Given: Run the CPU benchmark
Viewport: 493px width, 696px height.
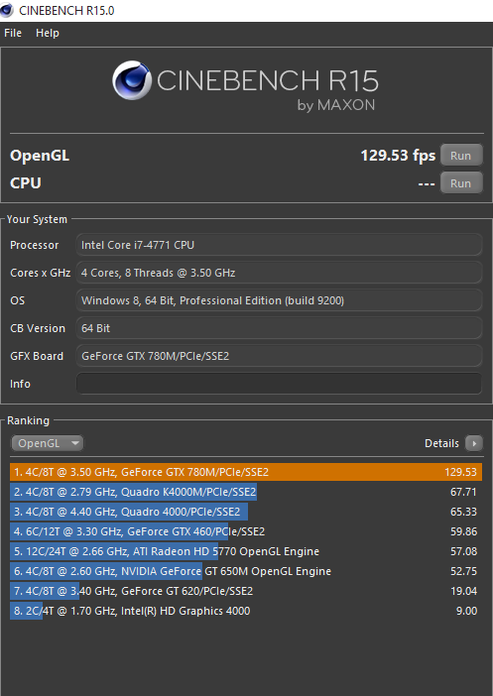Looking at the screenshot, I should point(461,182).
